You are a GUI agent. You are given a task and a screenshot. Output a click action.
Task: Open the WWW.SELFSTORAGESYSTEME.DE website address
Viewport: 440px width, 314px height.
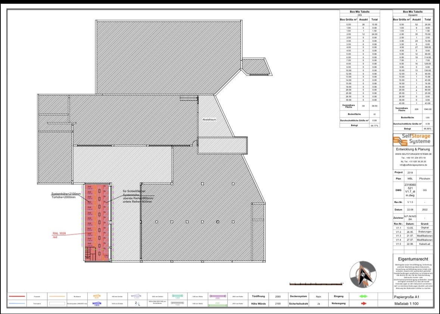(x=413, y=154)
